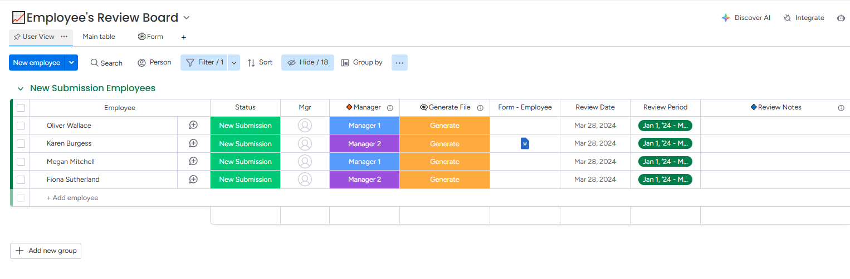The image size is (850, 279).
Task: Open Megan Mitchell employee name
Action: 71,162
